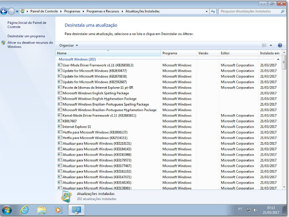Select Atualizar para Microsoft Windows (KB3177467)
The height and width of the screenshot is (217, 289).
point(168,166)
